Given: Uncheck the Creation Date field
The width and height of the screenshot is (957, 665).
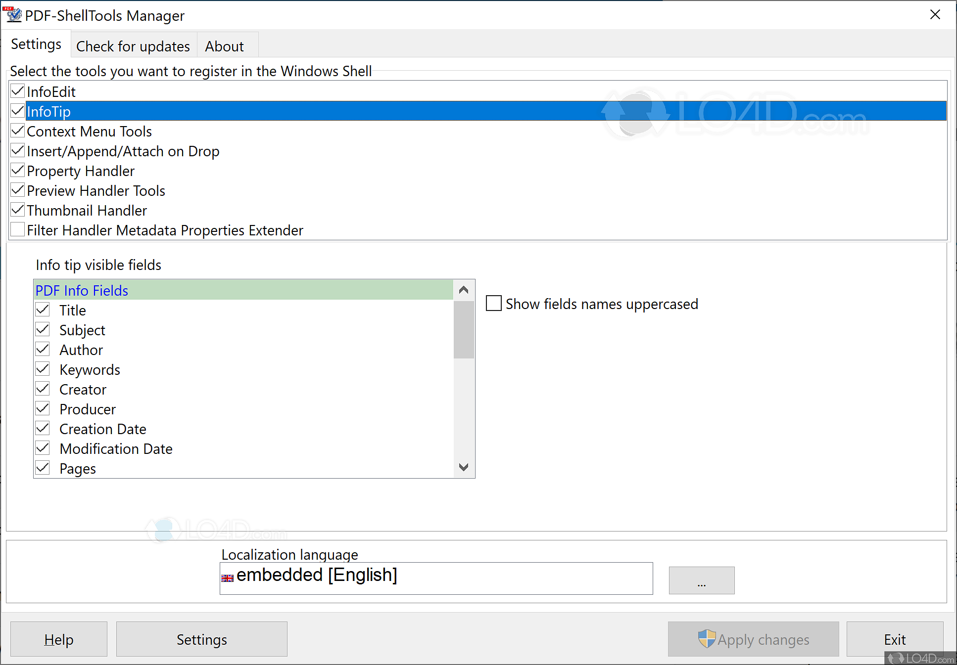Looking at the screenshot, I should (x=43, y=429).
